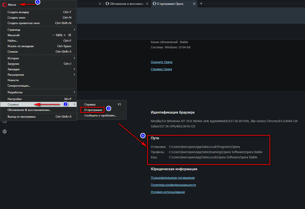Expand the 'Разработка' submenu
The image size is (305, 209).
coord(39,92)
